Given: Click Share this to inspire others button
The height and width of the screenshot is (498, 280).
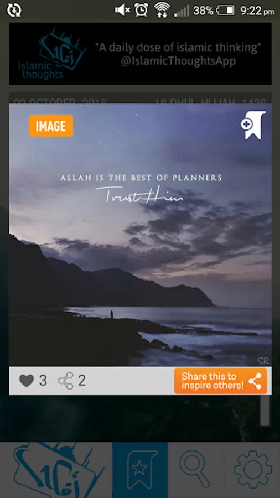Looking at the screenshot, I should [x=221, y=381].
